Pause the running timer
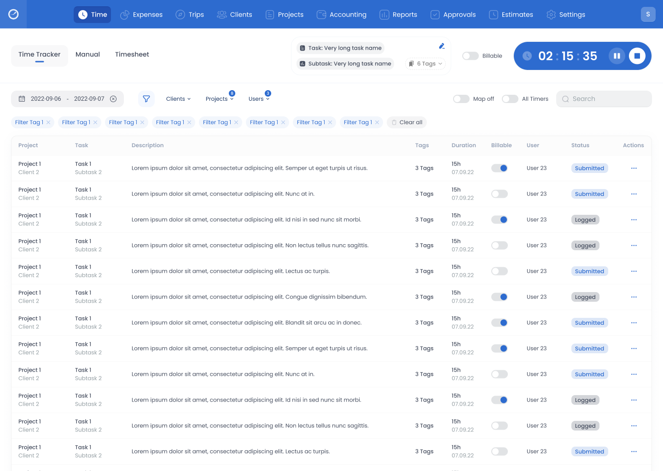663x471 pixels. click(x=617, y=56)
